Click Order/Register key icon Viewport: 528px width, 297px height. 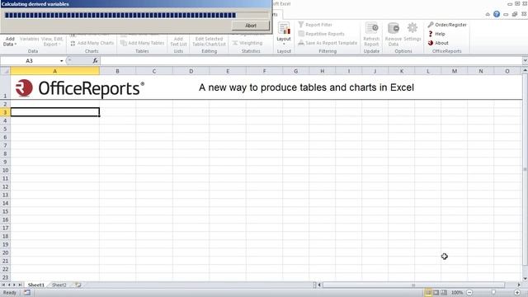coord(431,25)
